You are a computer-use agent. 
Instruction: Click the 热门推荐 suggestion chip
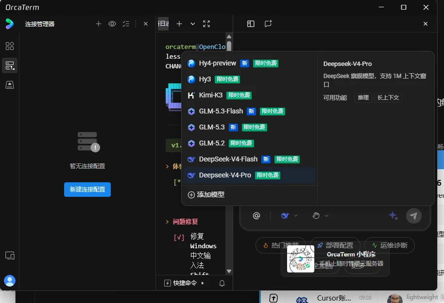coord(281,245)
